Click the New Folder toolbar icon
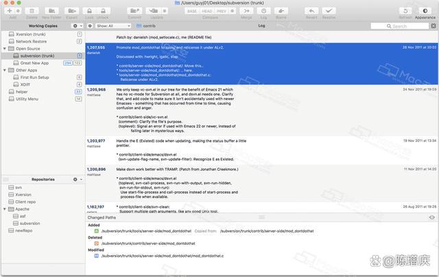The height and width of the screenshot is (277, 439). [51, 11]
